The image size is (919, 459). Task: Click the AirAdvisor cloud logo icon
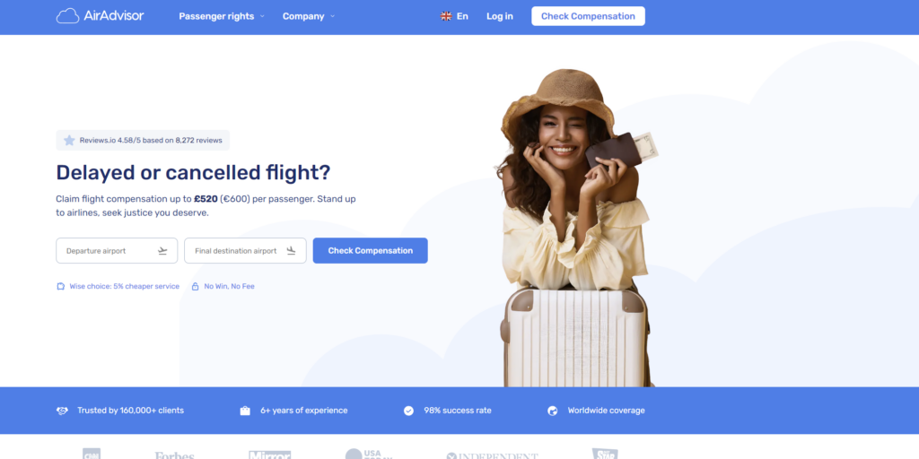67,16
